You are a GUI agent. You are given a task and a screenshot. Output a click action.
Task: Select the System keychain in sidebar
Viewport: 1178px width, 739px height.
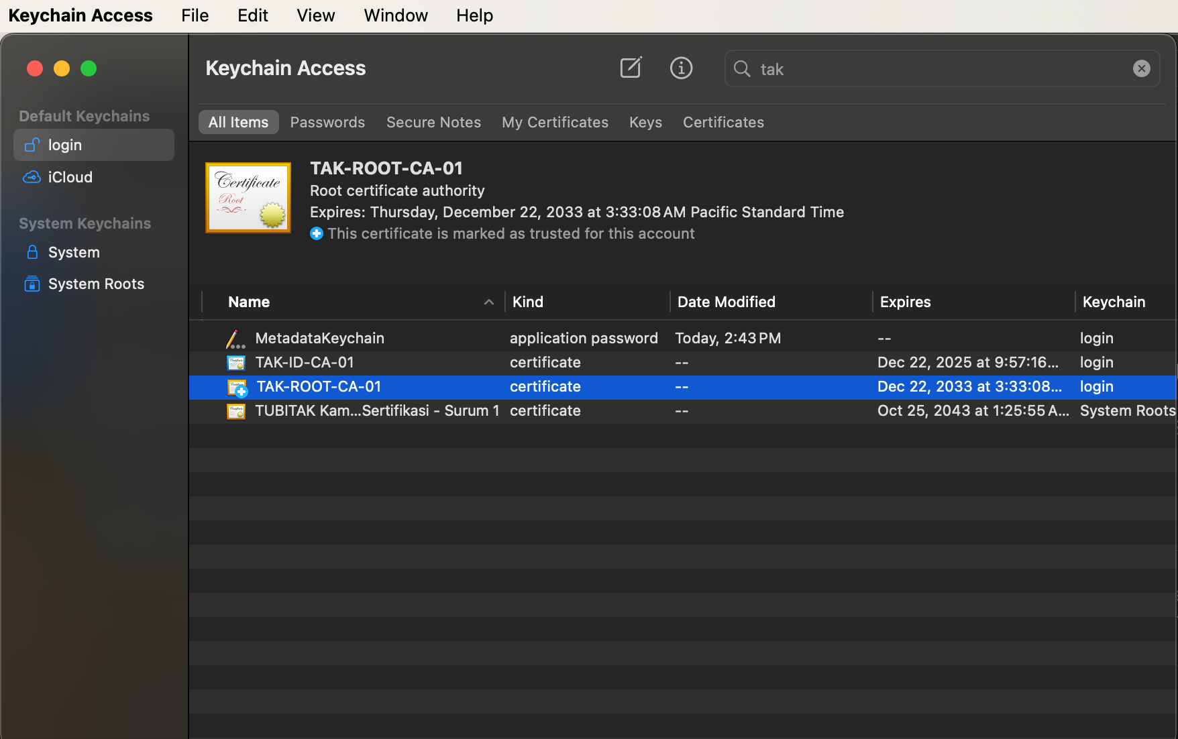click(94, 252)
